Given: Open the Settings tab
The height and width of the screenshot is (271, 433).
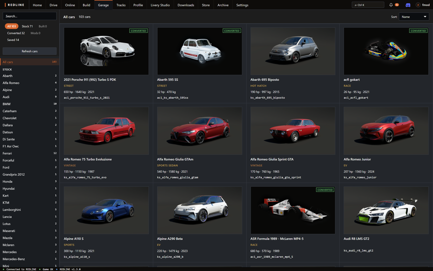Looking at the screenshot, I should [x=242, y=5].
